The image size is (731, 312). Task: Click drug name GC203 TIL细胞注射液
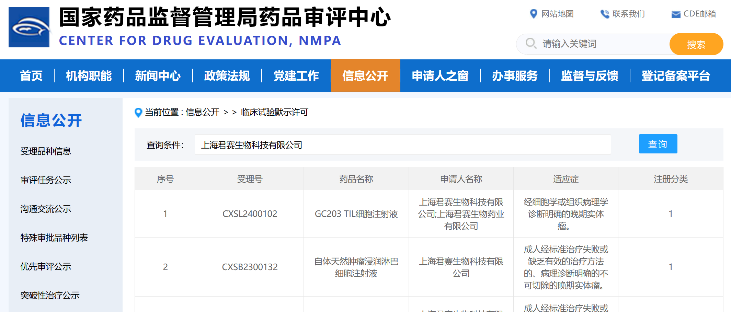(356, 214)
